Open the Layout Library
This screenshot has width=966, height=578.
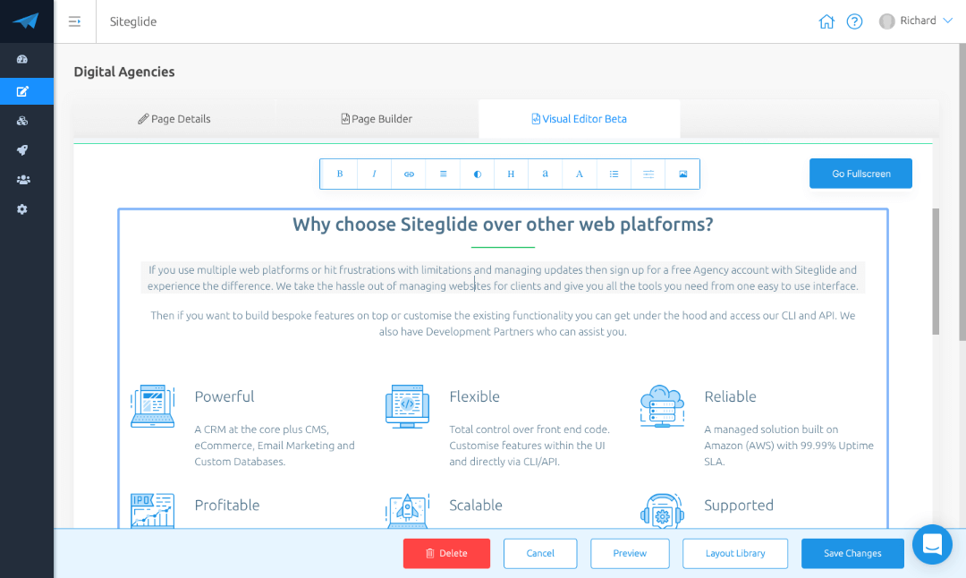(x=735, y=553)
